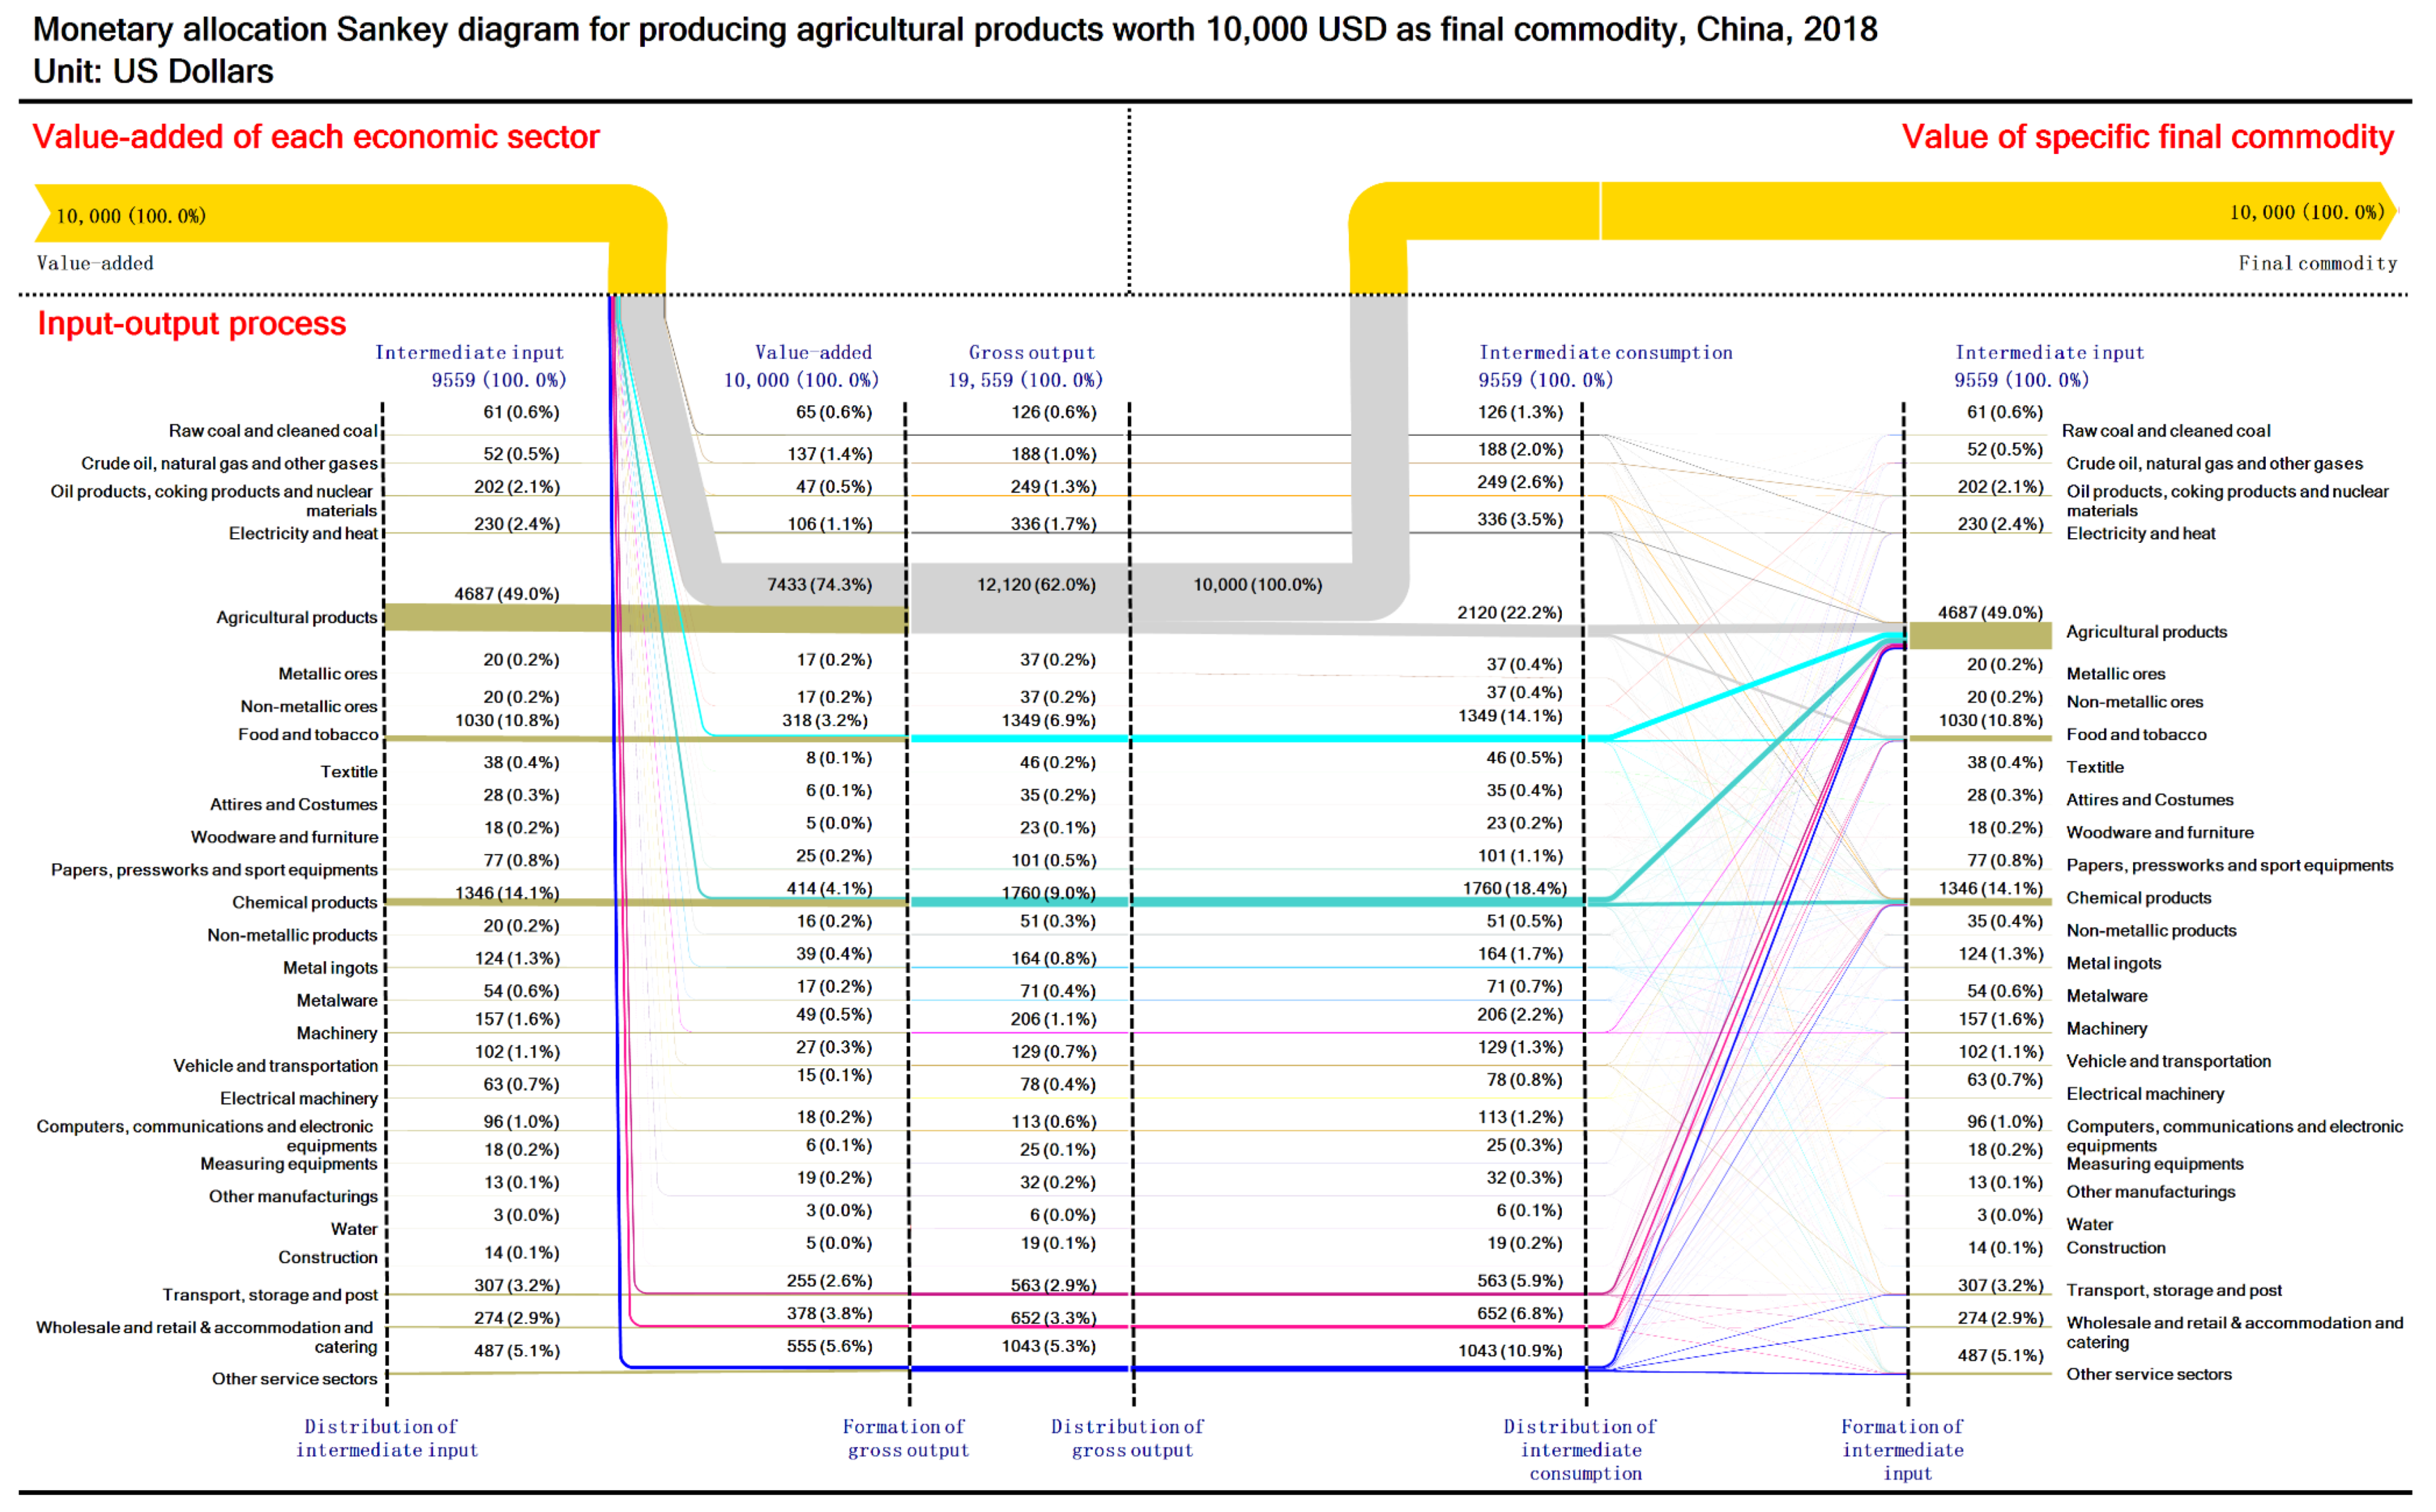Select 'Distribution of intermediate input' stage label
The image size is (2436, 1512).
pyautogui.click(x=386, y=1438)
